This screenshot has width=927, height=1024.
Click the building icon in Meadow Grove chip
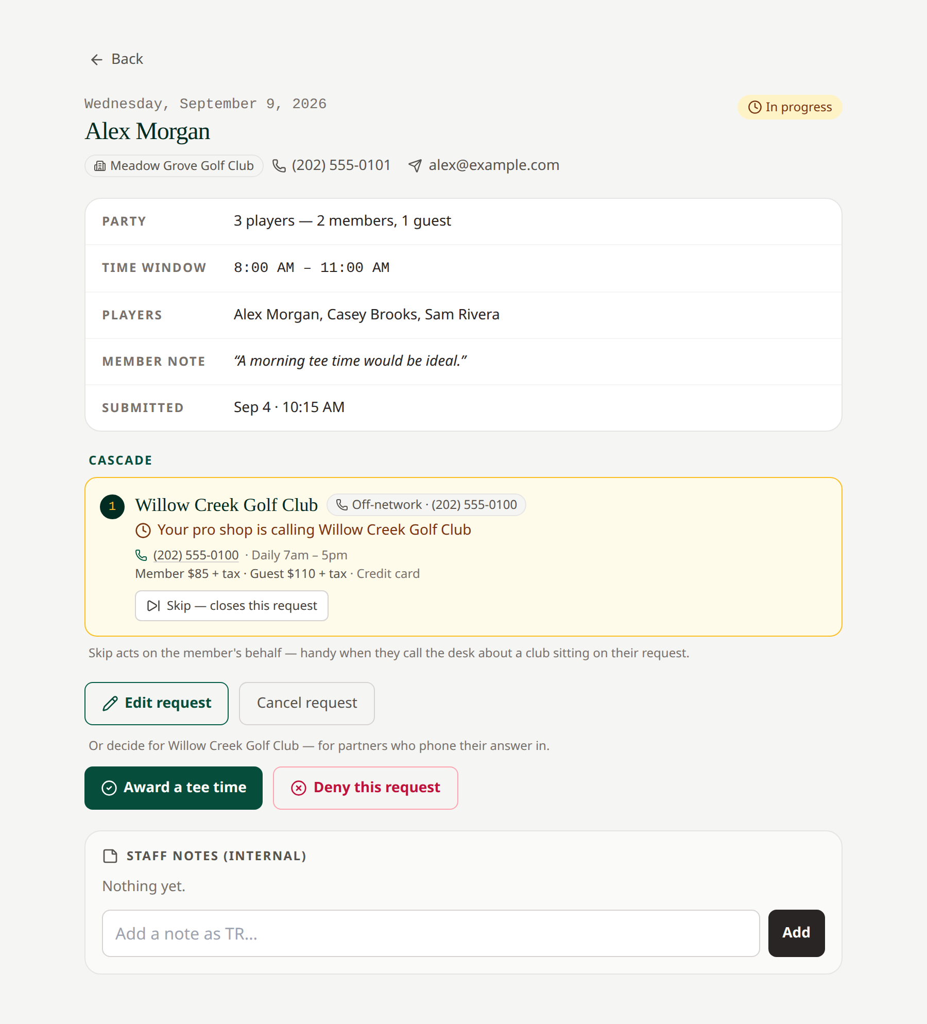coord(100,166)
